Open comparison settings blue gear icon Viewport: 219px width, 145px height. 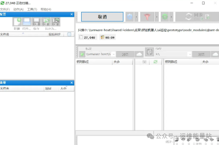coord(130,17)
